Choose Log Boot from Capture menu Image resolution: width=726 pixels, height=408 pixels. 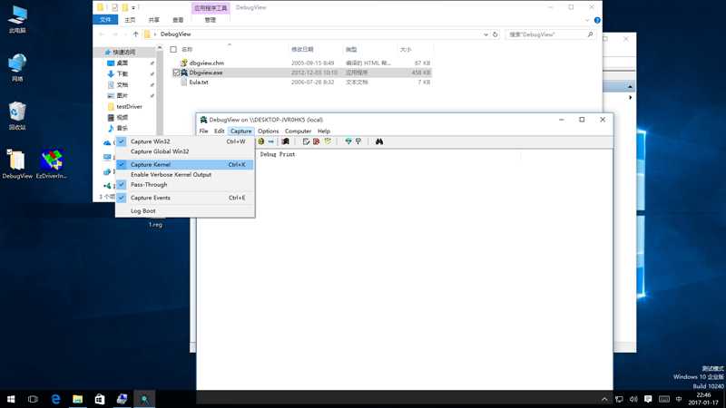[x=185, y=210]
